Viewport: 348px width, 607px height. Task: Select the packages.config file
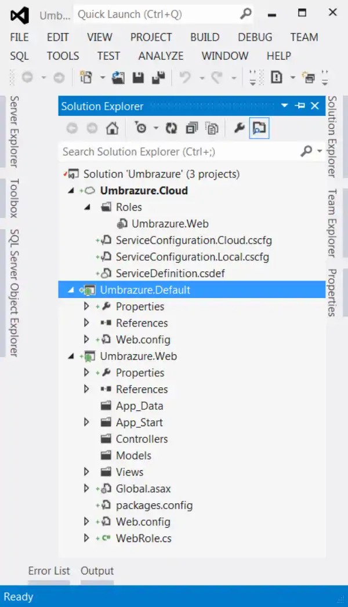(x=154, y=505)
